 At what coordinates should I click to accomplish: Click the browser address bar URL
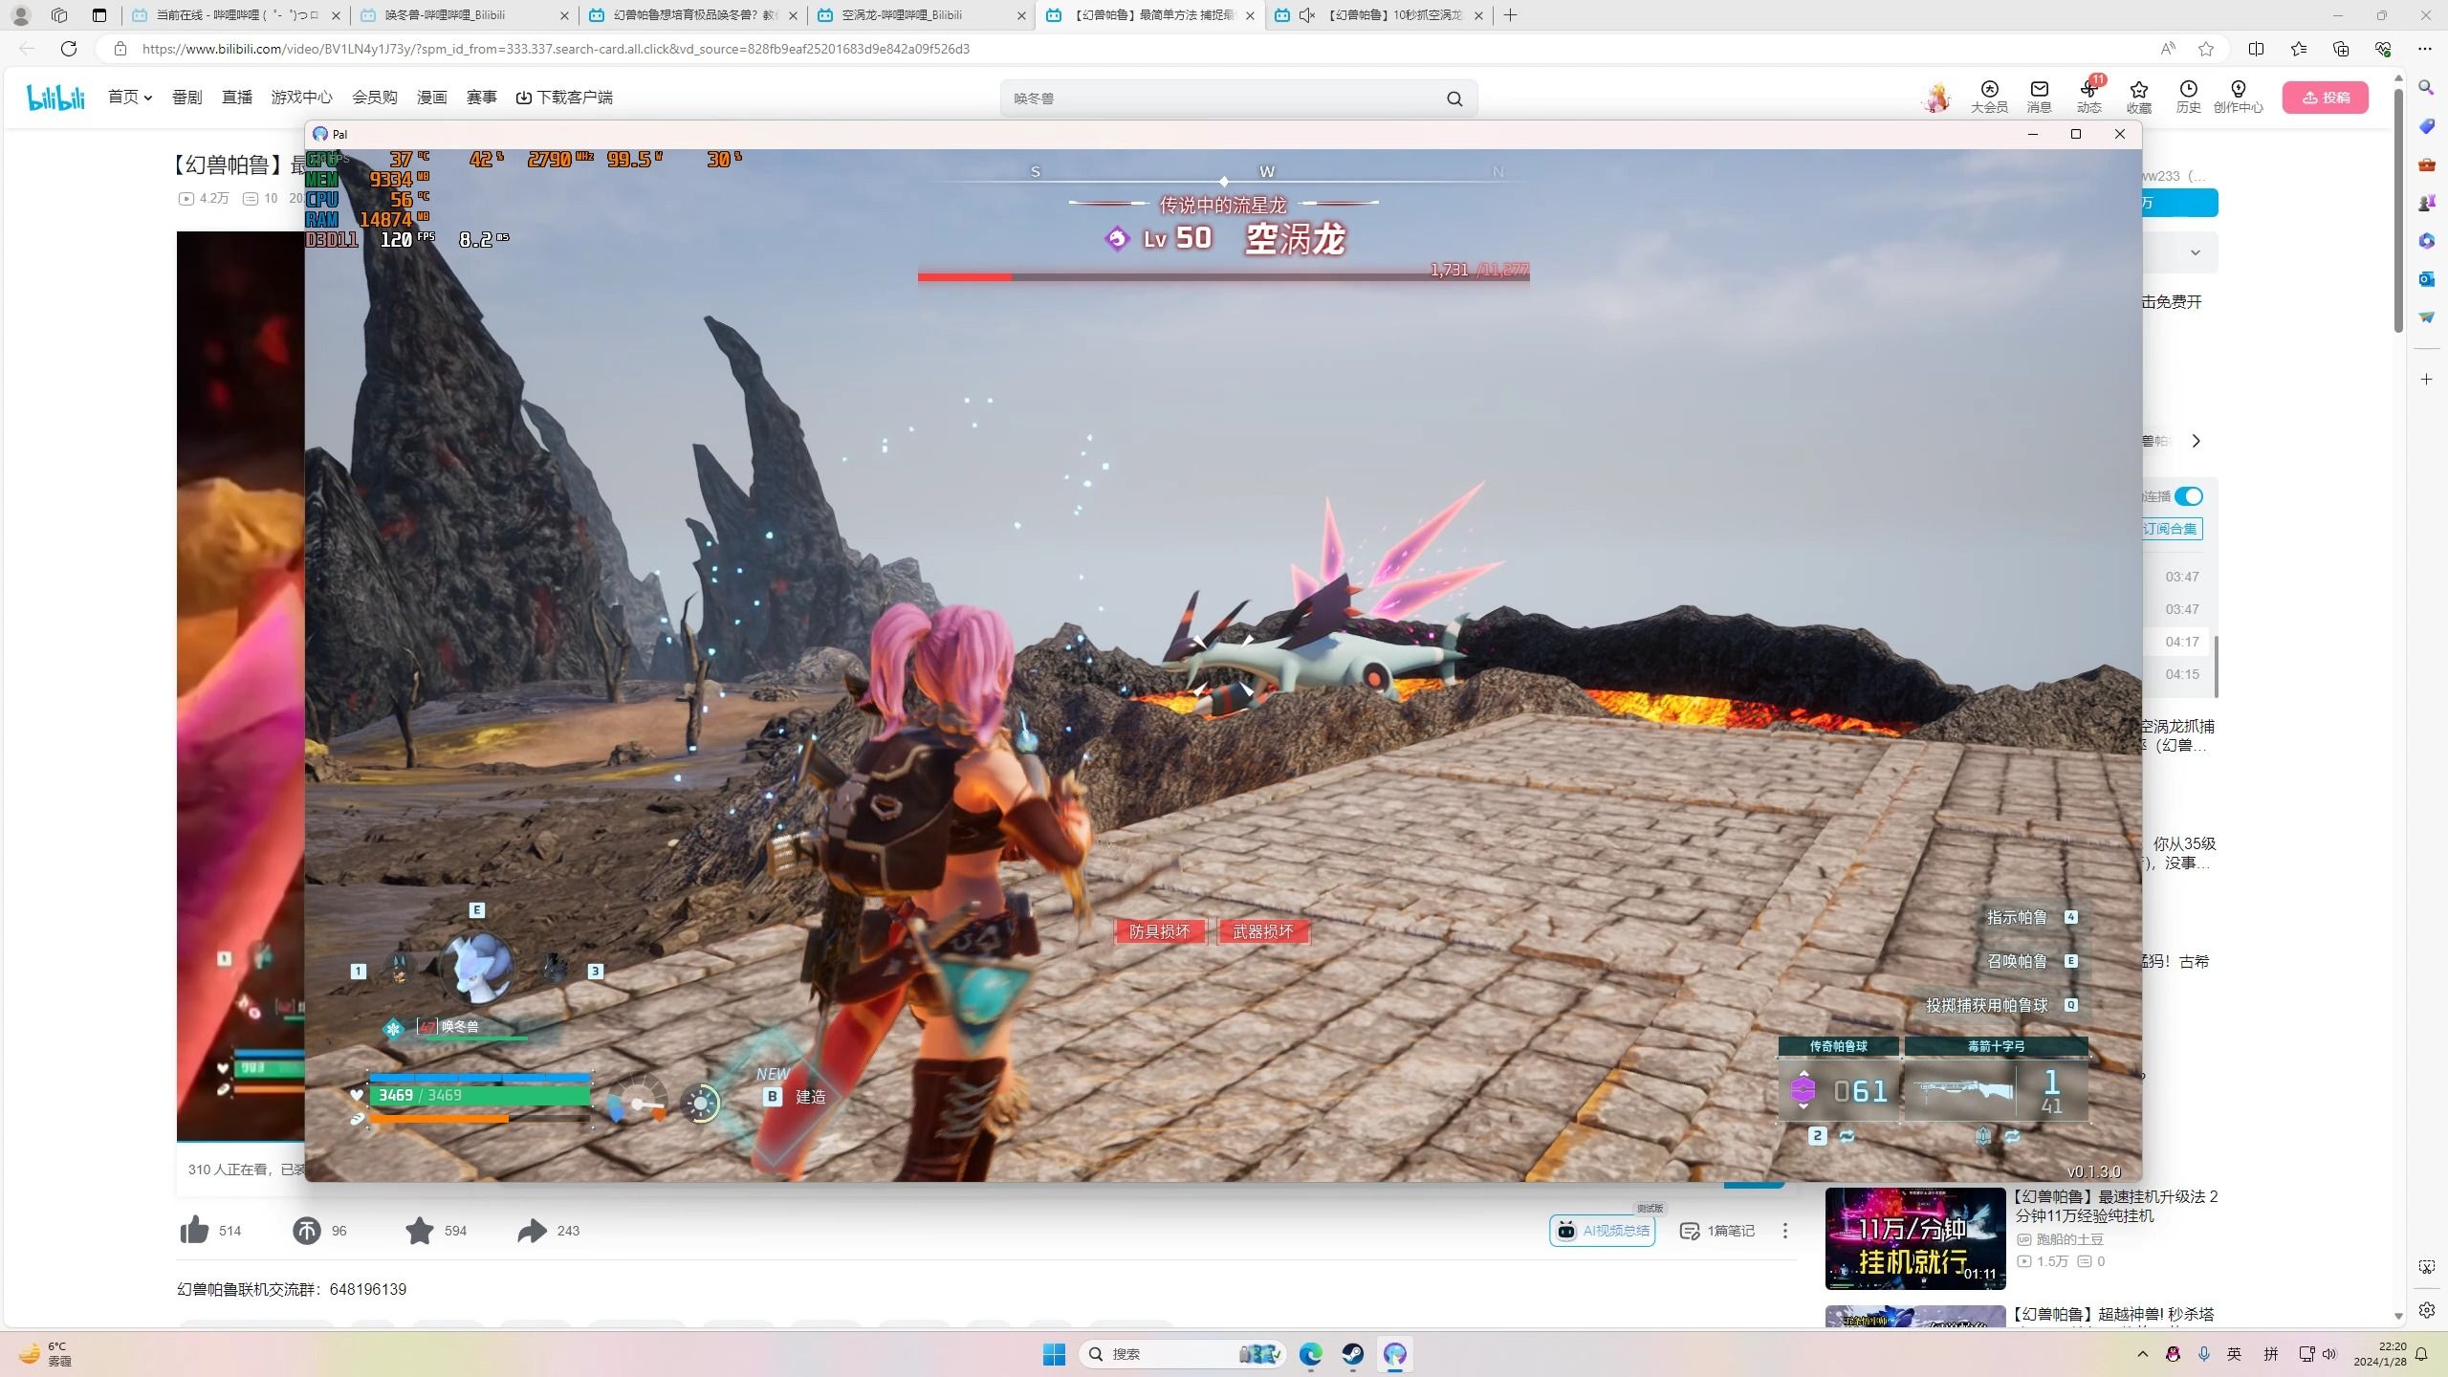(556, 49)
